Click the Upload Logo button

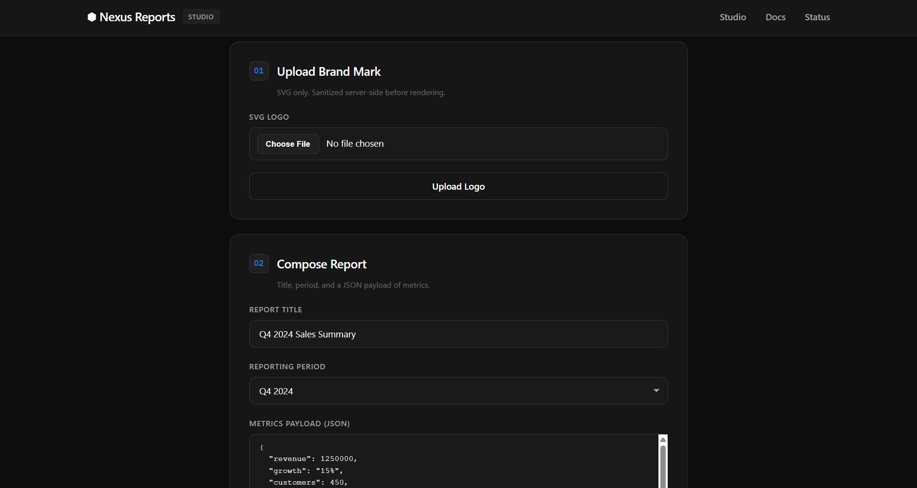[458, 186]
